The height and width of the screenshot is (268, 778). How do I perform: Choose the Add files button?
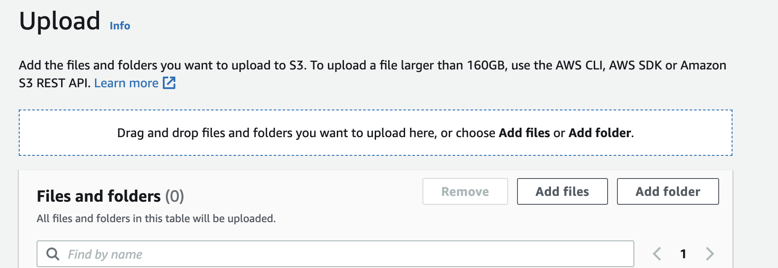[x=562, y=191]
